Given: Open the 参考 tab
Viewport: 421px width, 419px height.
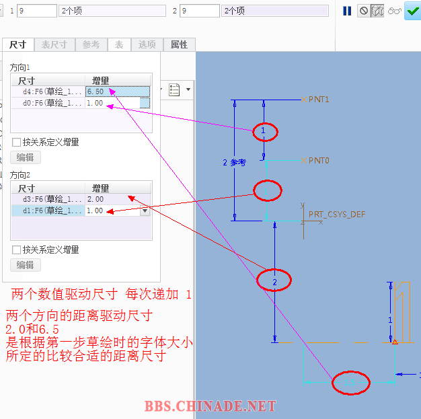Looking at the screenshot, I should 91,44.
